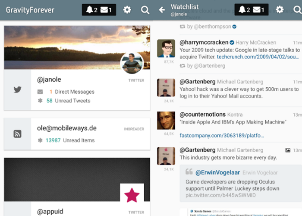Click image attachment icon on Gartenberg tweet

(x=288, y=150)
